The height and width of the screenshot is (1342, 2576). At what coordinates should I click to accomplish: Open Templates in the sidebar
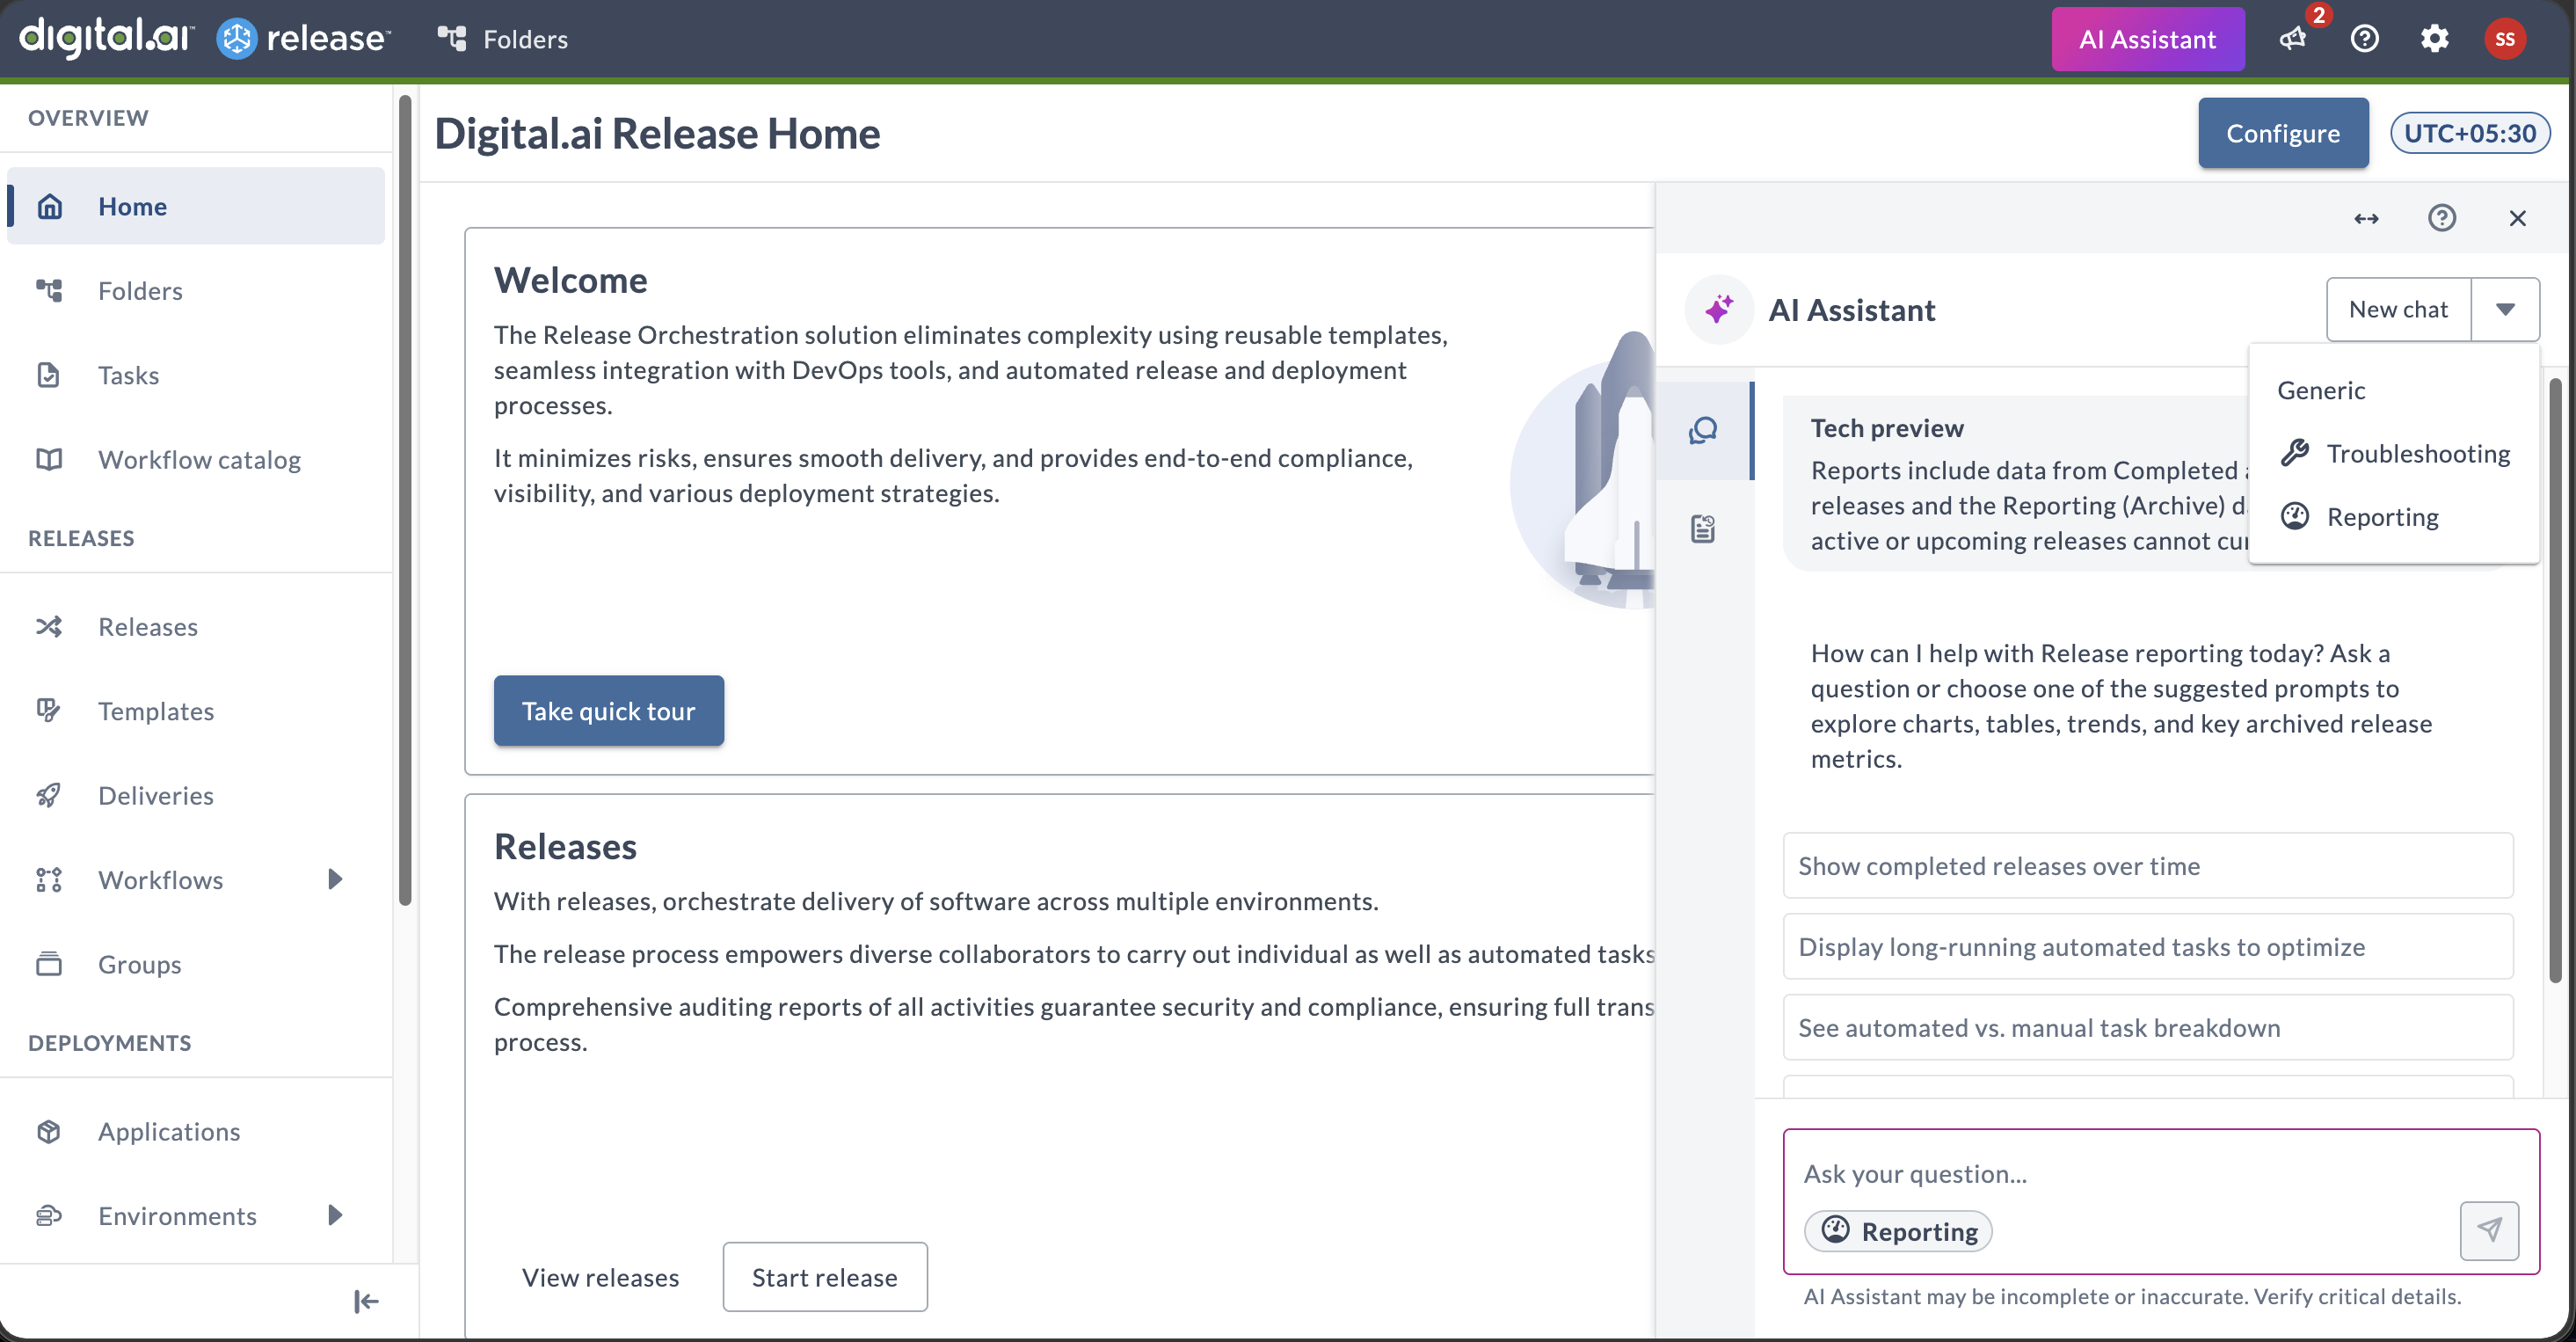pyautogui.click(x=196, y=710)
